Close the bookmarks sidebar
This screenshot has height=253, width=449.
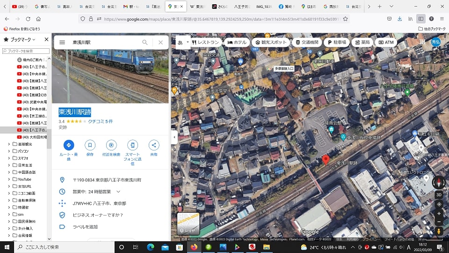click(46, 39)
